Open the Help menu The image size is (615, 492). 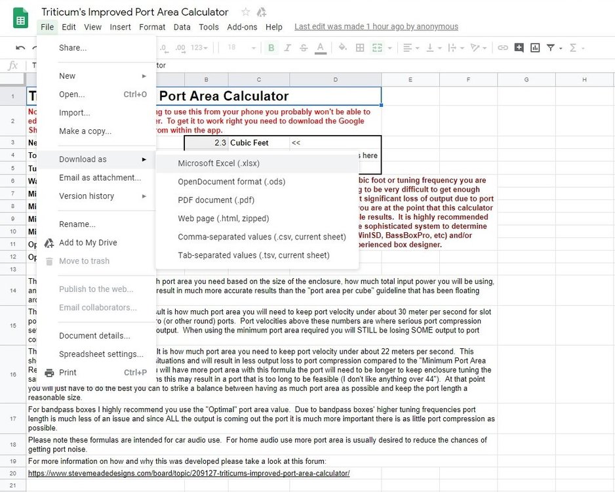pyautogui.click(x=274, y=27)
